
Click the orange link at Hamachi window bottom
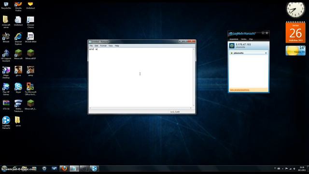click(239, 90)
